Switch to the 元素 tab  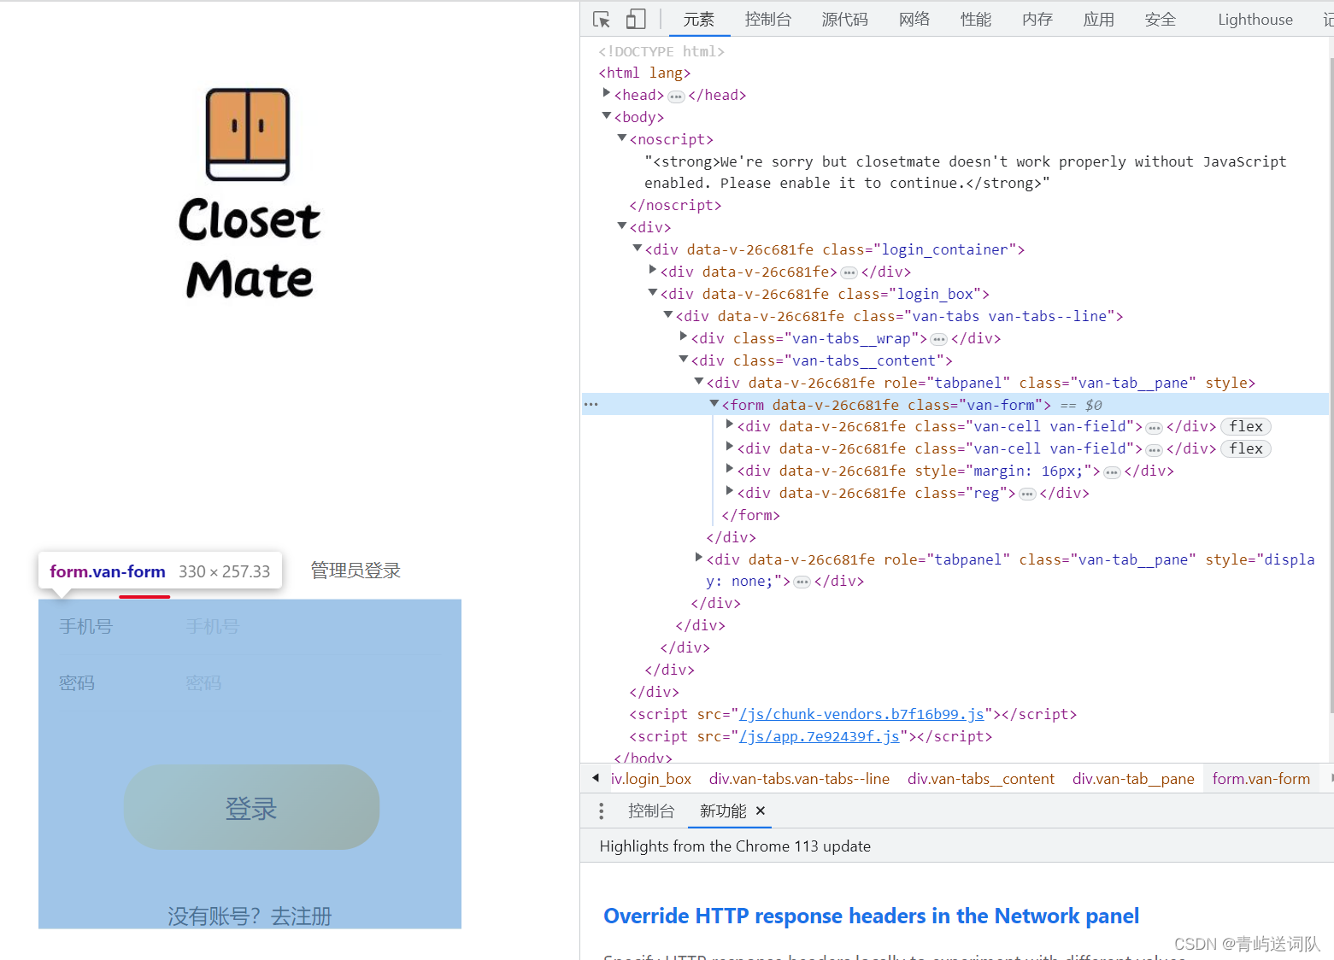[x=698, y=19]
